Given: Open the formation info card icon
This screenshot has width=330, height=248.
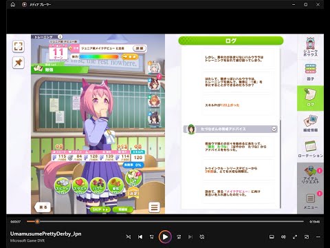Looking at the screenshot, I should [x=310, y=123].
